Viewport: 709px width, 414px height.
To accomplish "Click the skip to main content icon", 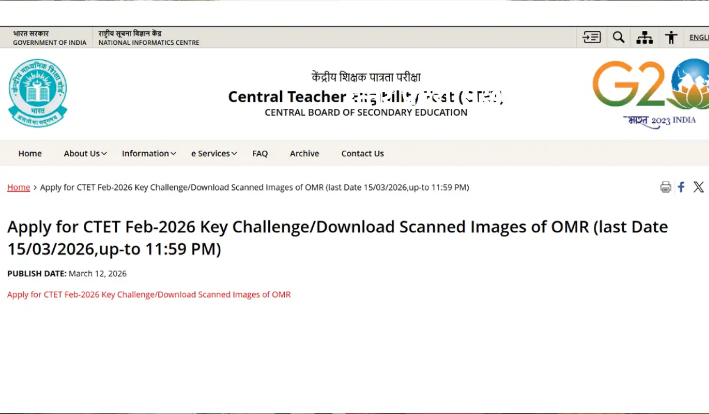I will [x=591, y=37].
